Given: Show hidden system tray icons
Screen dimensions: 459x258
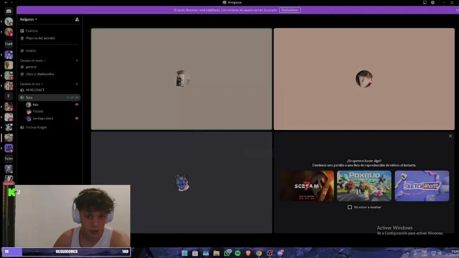Looking at the screenshot, I should tap(407, 253).
